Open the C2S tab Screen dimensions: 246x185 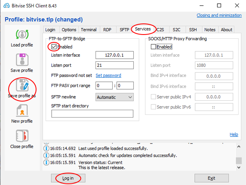pos(160,30)
